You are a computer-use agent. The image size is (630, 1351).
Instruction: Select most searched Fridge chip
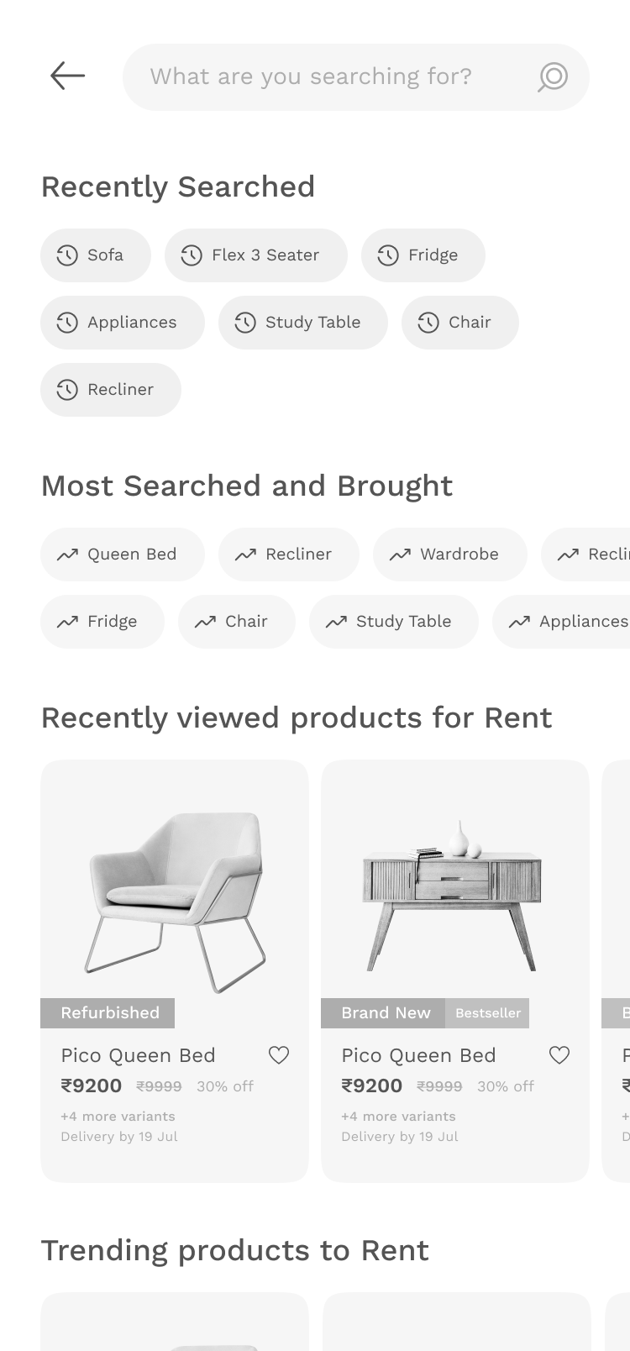102,622
